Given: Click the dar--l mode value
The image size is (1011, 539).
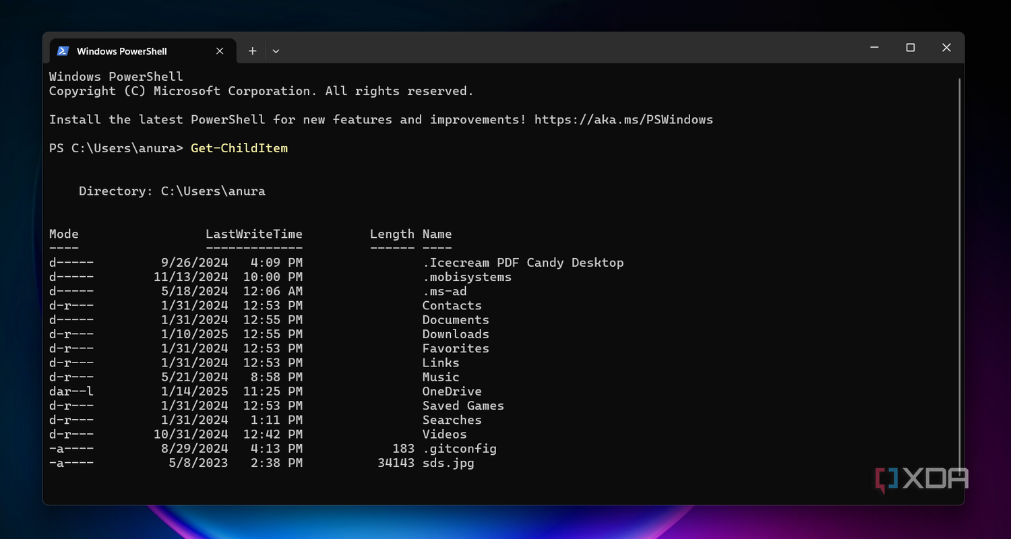Looking at the screenshot, I should [71, 391].
